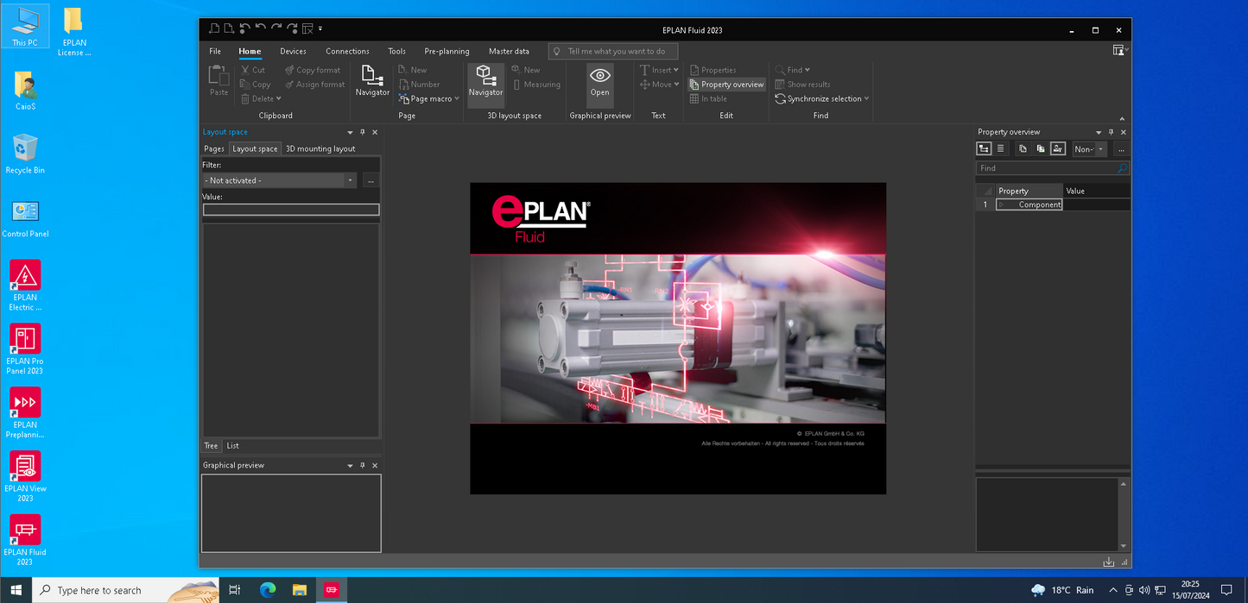The image size is (1248, 603).
Task: Open the Layout space panel menu arrow
Action: [350, 132]
